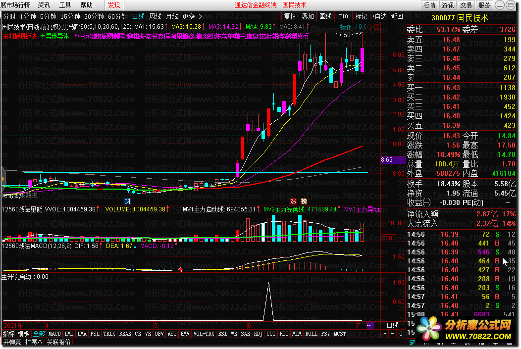Select the VOL-TDX indicator
The image size is (521, 349).
tap(204, 334)
